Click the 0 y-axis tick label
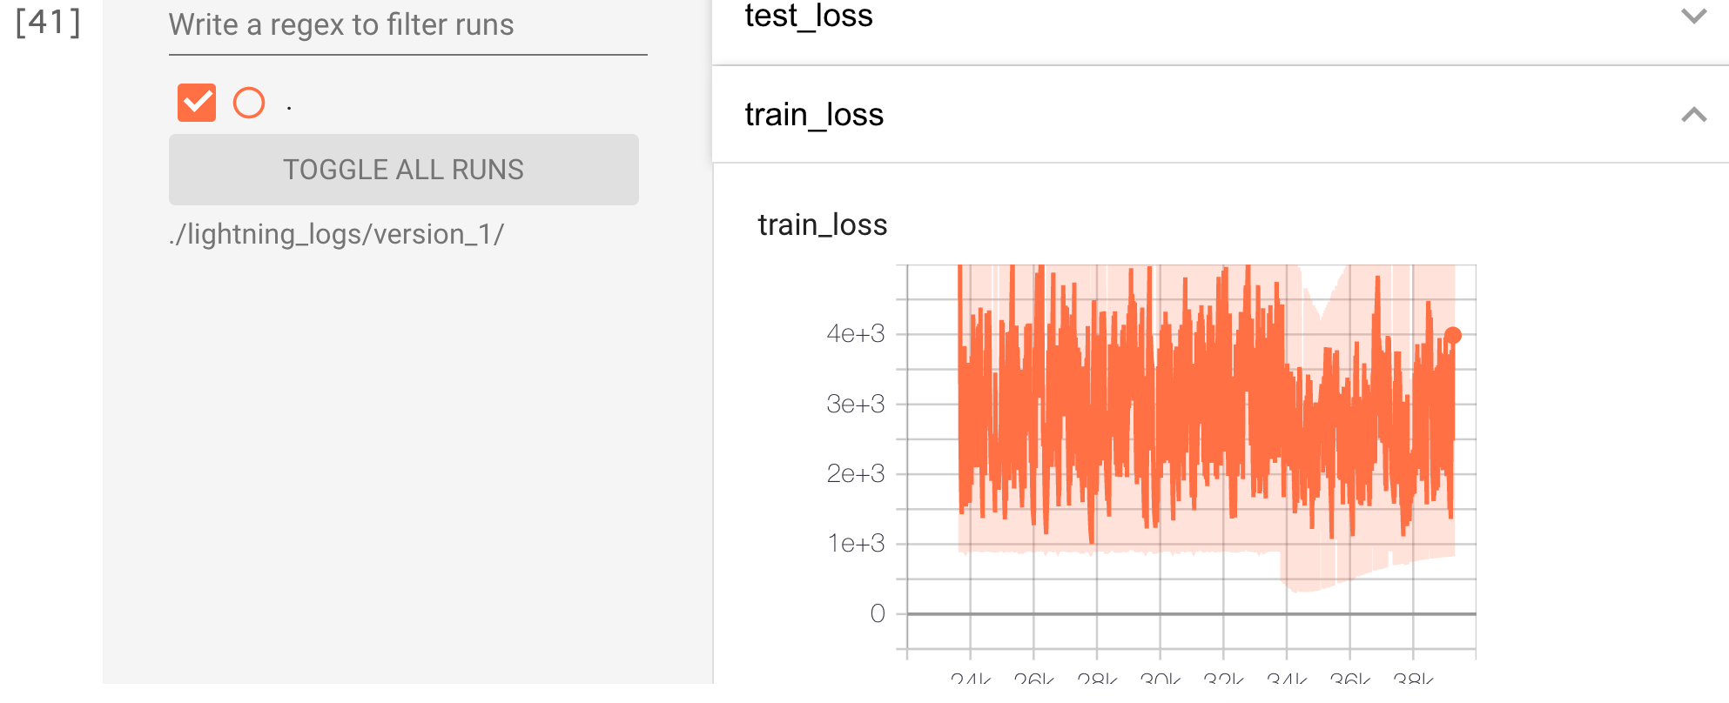 (877, 613)
